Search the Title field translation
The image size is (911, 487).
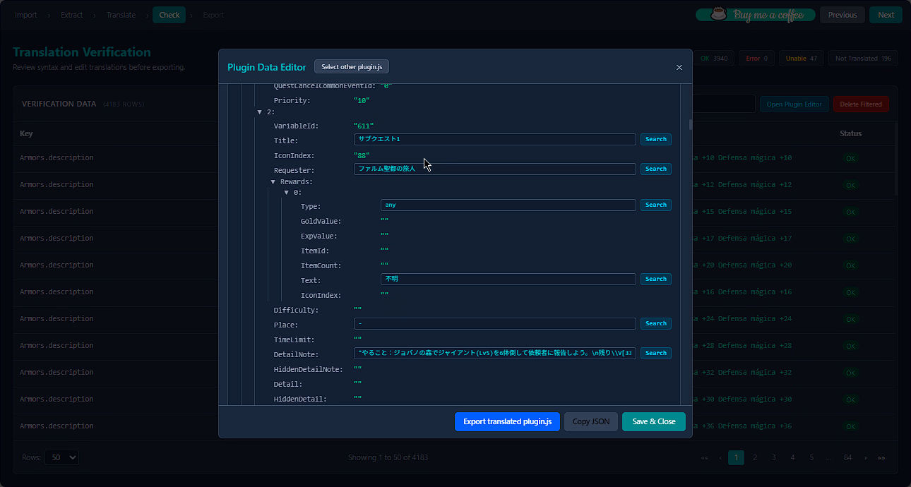click(x=655, y=140)
